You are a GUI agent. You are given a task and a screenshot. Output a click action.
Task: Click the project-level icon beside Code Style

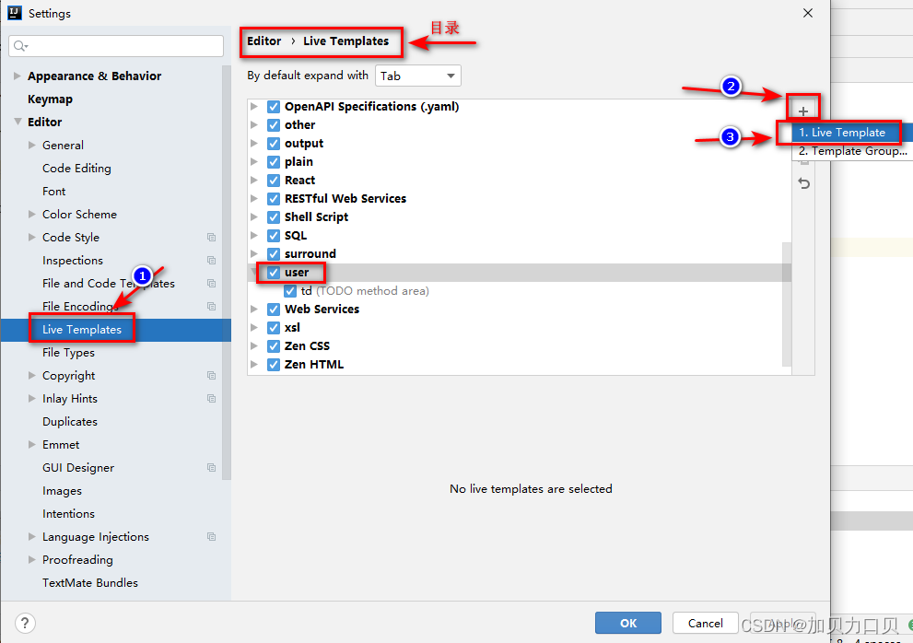click(212, 238)
